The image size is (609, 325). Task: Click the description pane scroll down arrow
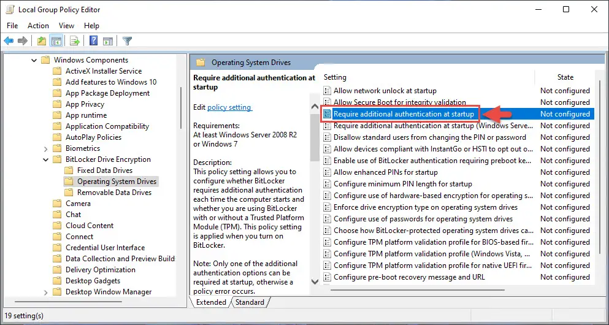[x=315, y=281]
